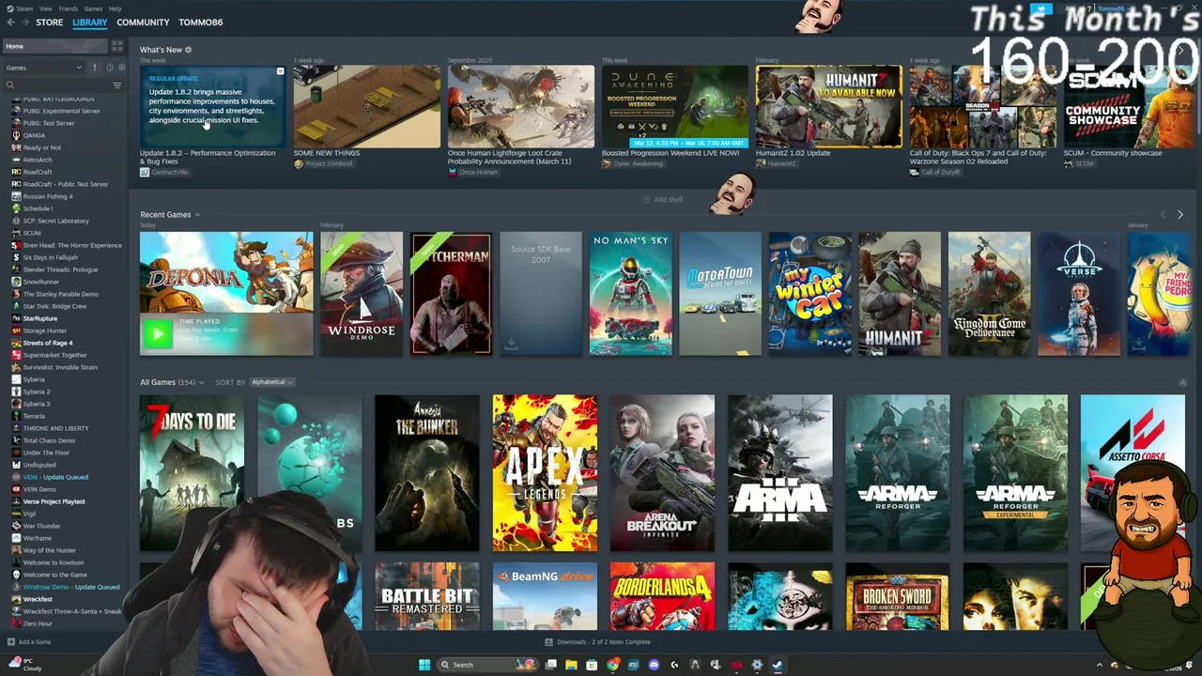Open Arena Breakout Infinite game cover
Image resolution: width=1202 pixels, height=676 pixels.
(662, 472)
